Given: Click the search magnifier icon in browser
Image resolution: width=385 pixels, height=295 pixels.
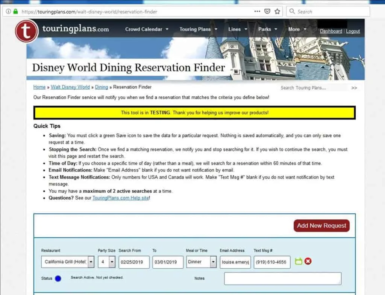Looking at the screenshot, I should 292,11.
